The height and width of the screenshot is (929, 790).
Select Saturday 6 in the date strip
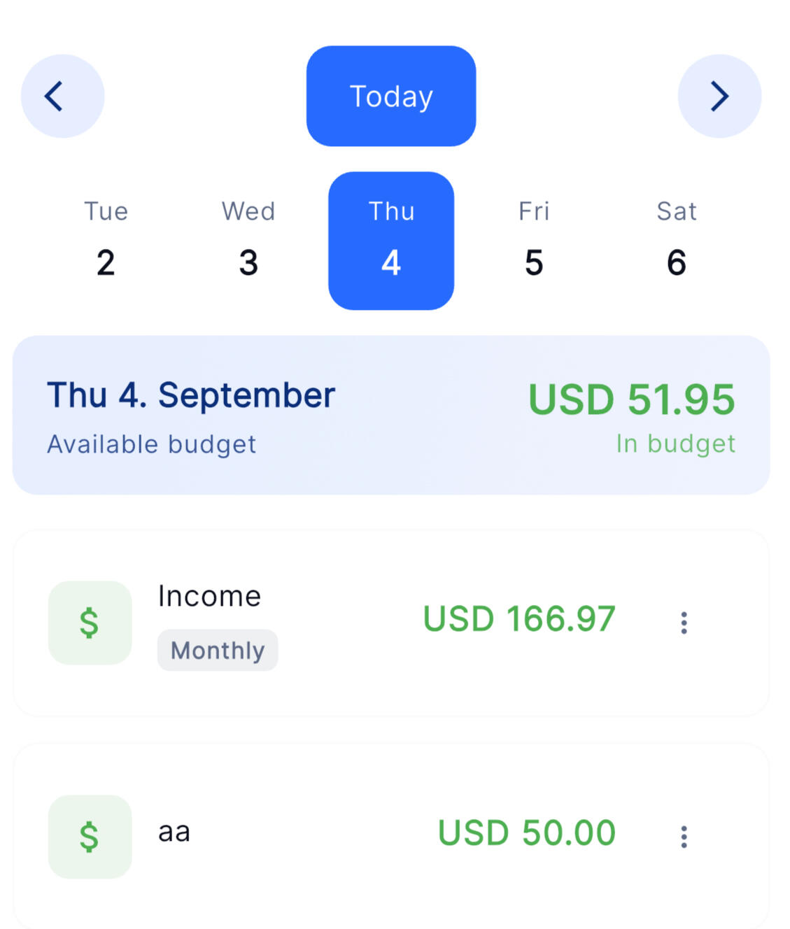677,241
